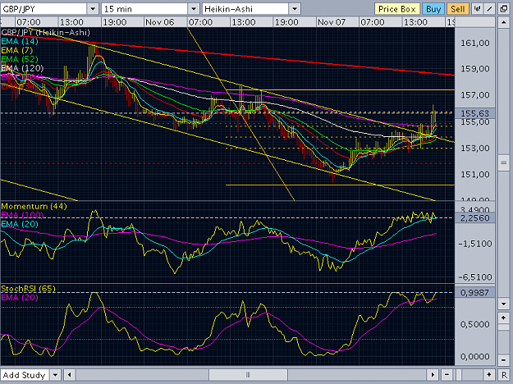Click the Nov 06 date label

(x=160, y=22)
